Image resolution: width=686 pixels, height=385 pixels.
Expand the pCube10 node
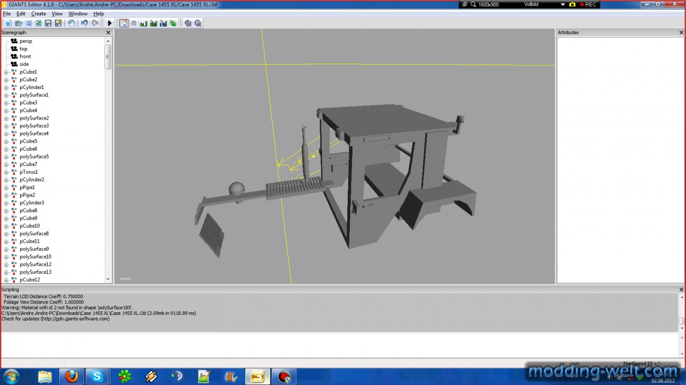click(6, 226)
